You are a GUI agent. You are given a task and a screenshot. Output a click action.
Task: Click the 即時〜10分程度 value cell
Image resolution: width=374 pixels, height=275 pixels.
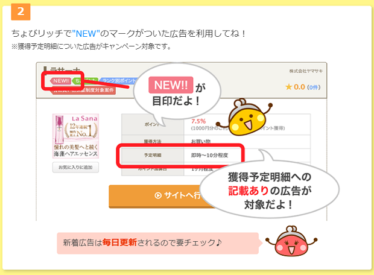209,155
